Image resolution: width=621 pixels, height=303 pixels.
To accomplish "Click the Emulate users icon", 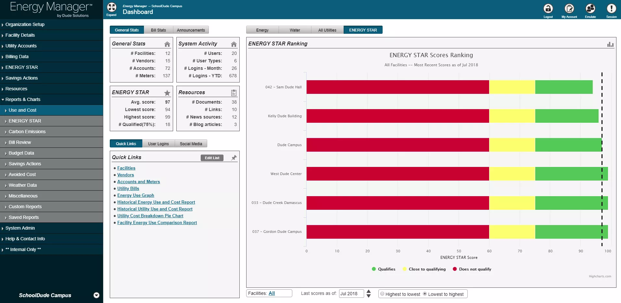I will 590,8.
